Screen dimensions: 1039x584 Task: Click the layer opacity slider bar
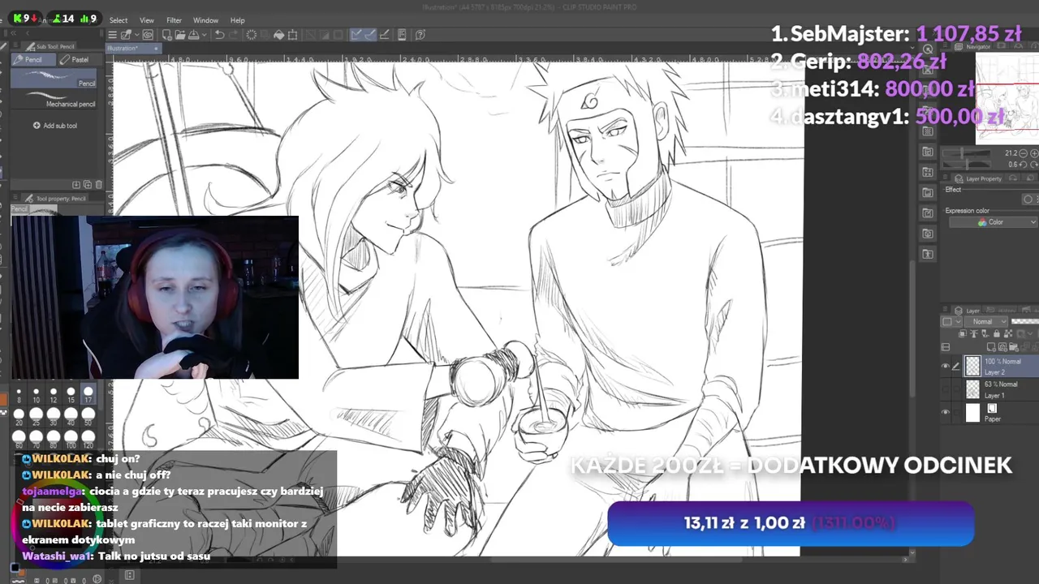[x=1025, y=321]
